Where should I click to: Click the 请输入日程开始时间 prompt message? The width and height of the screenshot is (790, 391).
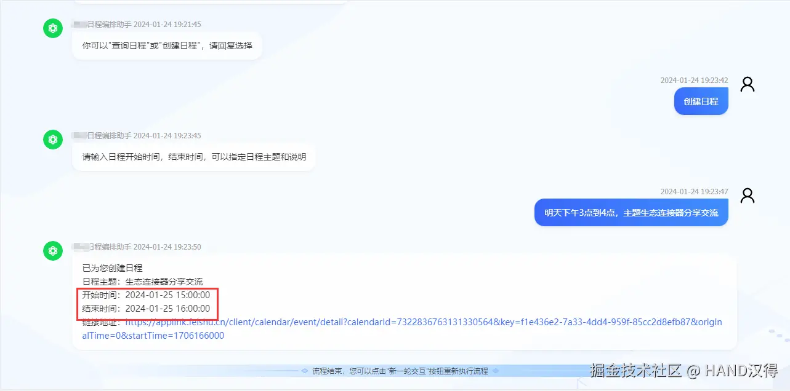tap(193, 157)
